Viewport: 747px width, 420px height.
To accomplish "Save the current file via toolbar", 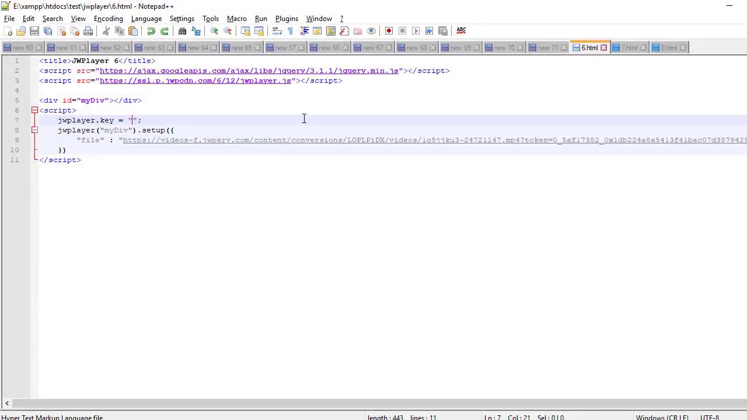I will coord(34,31).
